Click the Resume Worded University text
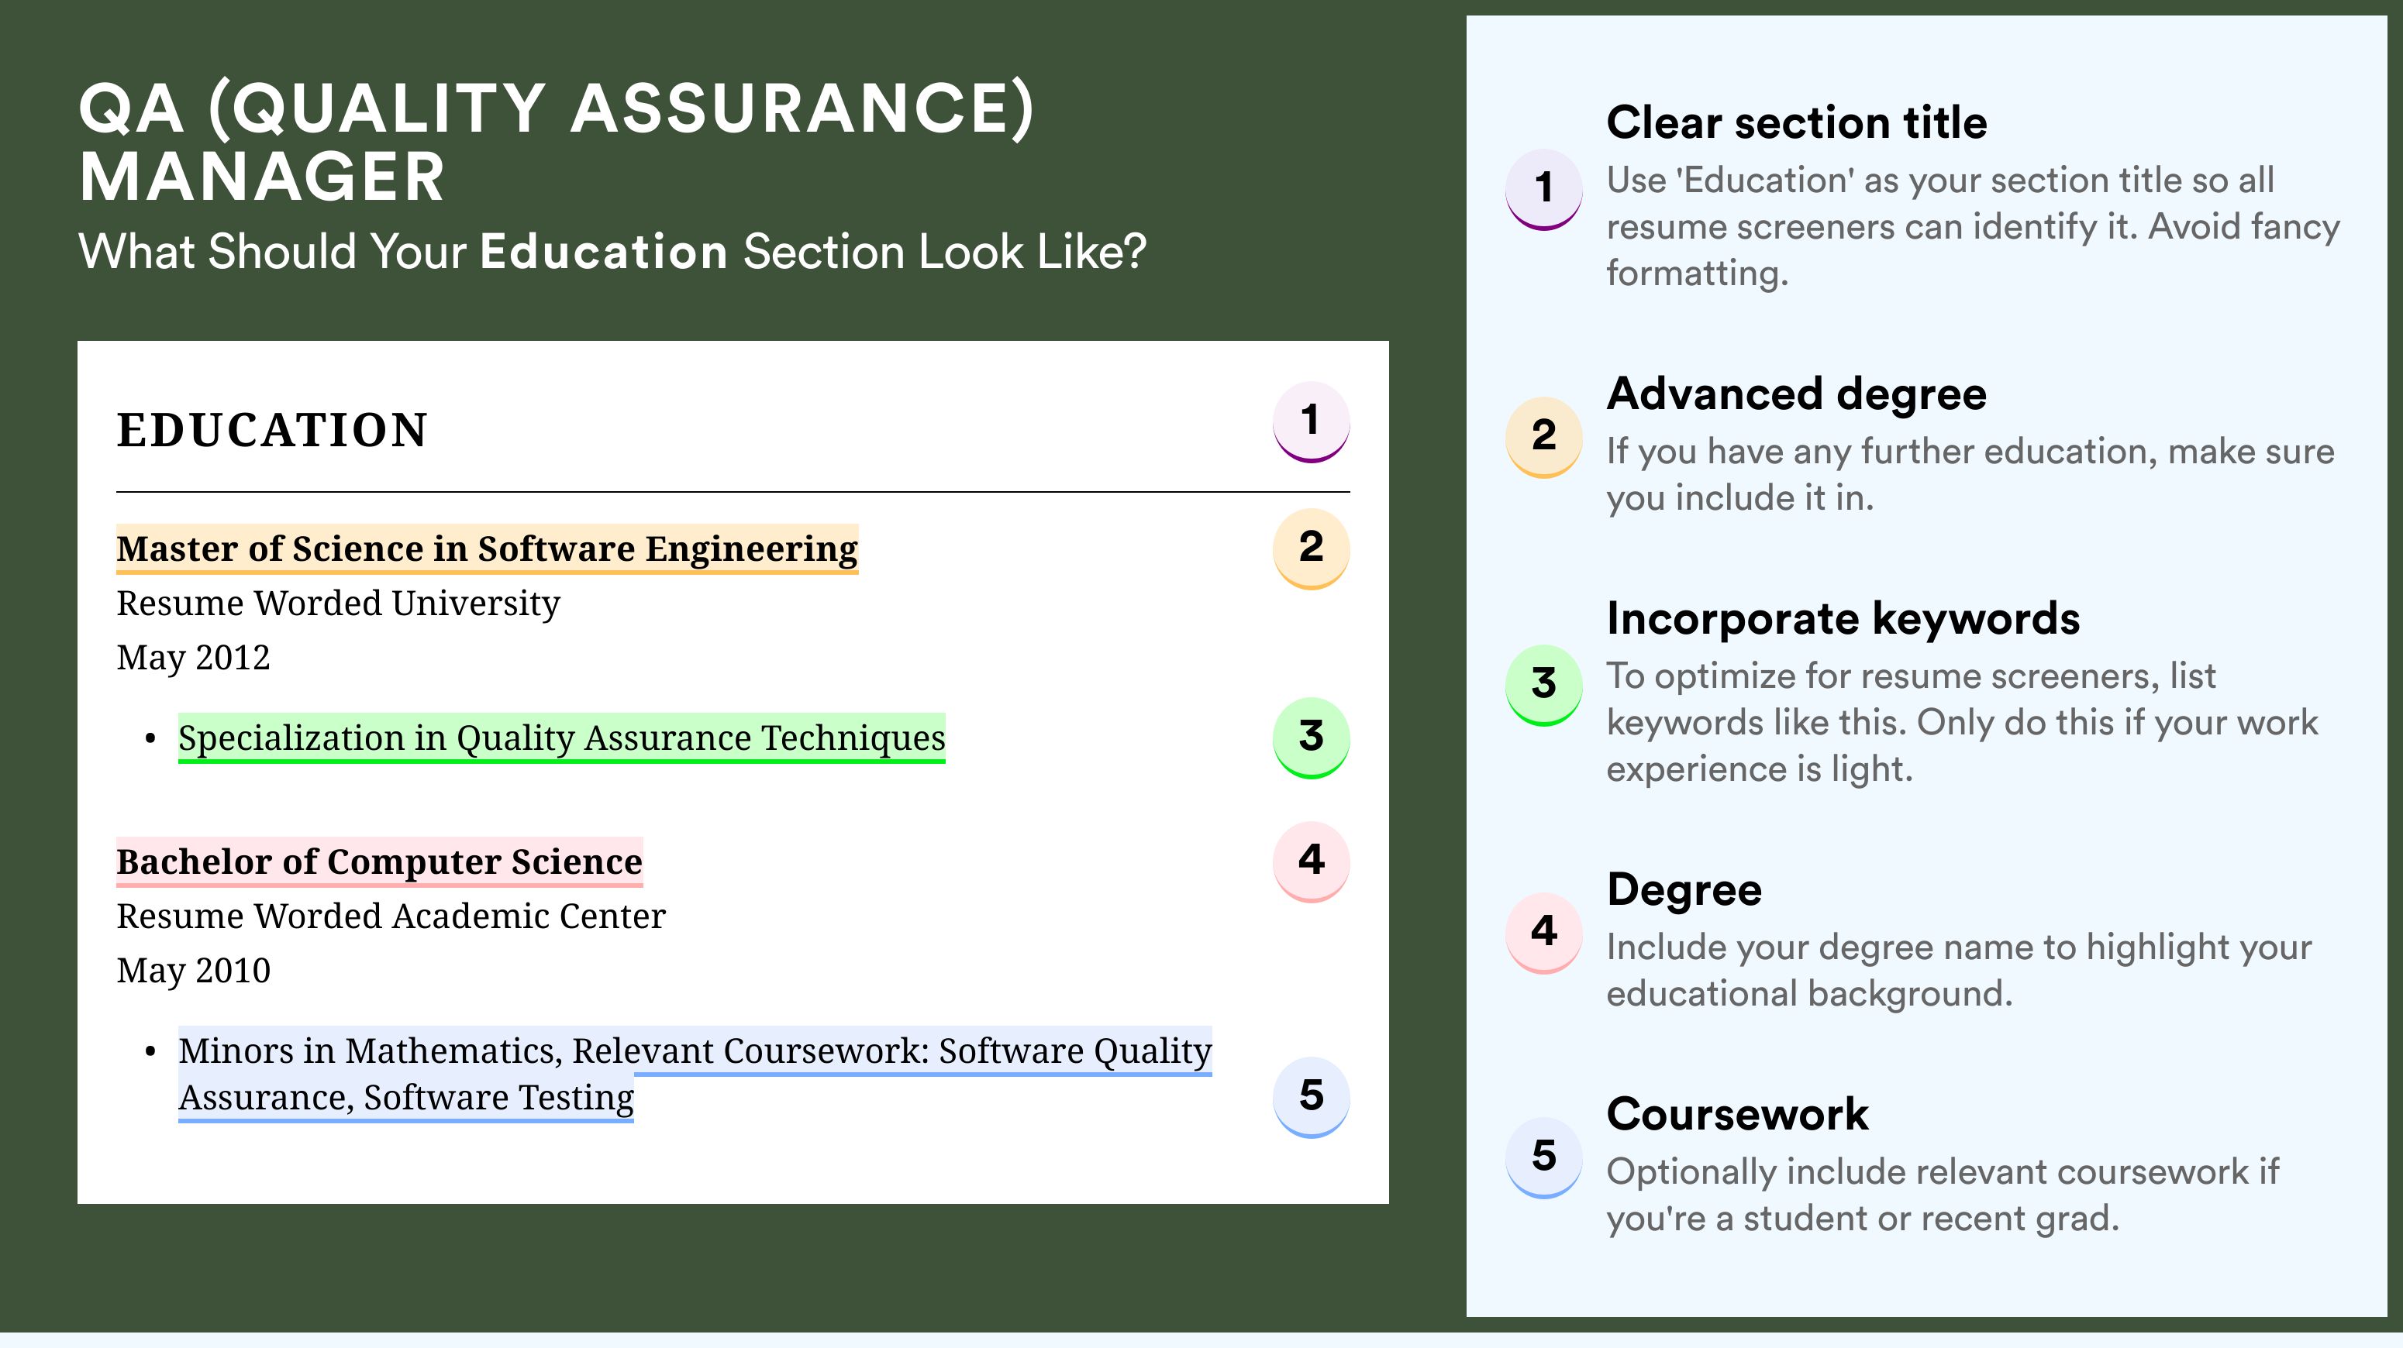The image size is (2403, 1348). (x=338, y=604)
